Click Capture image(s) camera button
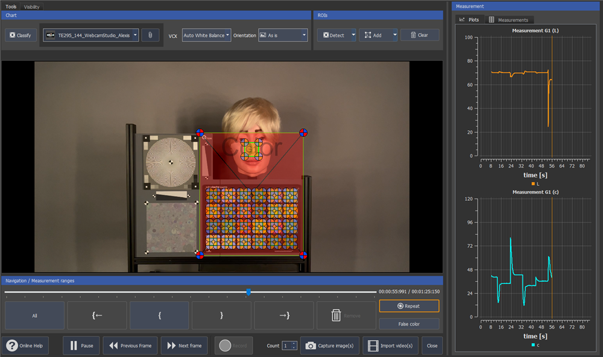603x357 pixels. [x=330, y=346]
